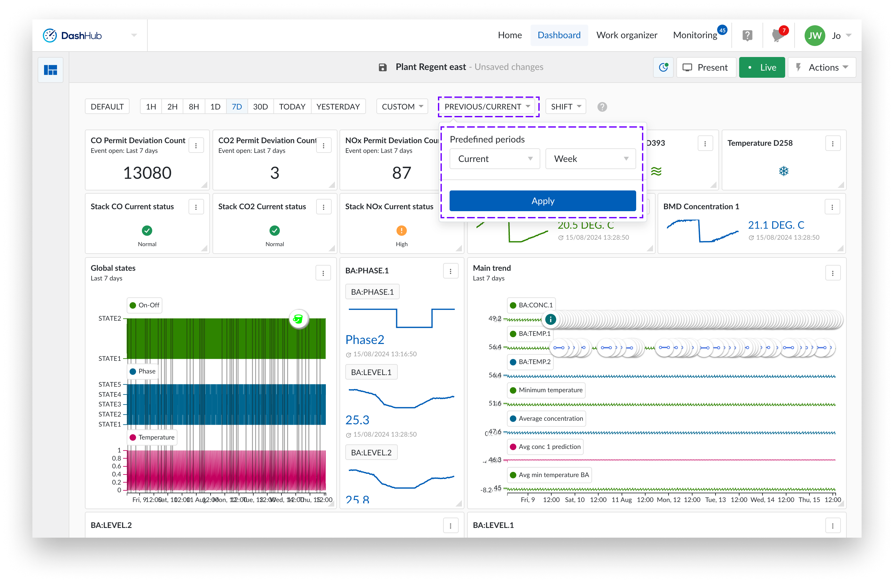Select the 30D time range
The width and height of the screenshot is (894, 583).
click(x=260, y=107)
